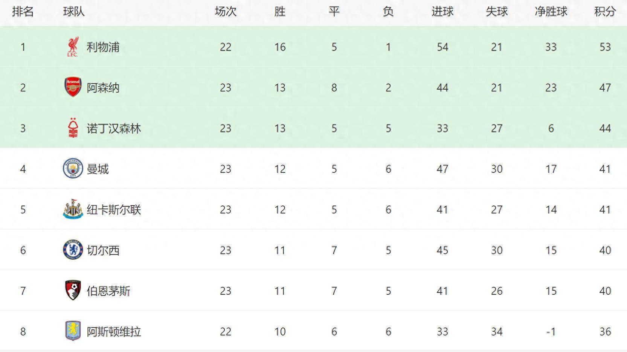
Task: Select Aston Villa's -1 goal difference cell
Action: [x=551, y=332]
